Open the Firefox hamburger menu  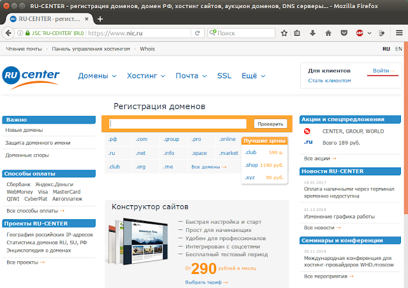click(x=399, y=32)
